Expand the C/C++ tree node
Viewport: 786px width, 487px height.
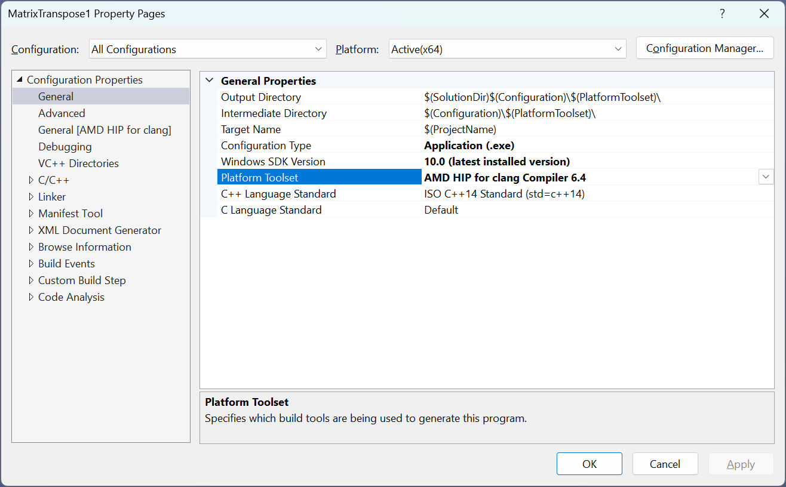click(x=32, y=180)
